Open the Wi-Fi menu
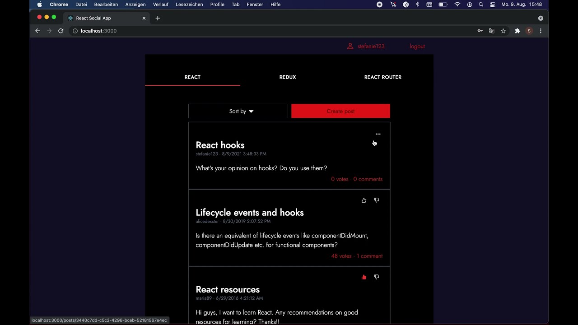 pos(457,5)
